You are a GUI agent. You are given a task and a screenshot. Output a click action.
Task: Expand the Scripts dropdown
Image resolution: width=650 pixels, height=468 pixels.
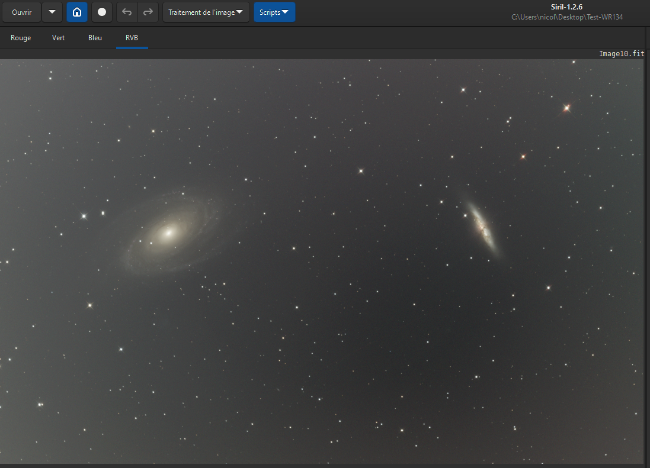(x=274, y=12)
